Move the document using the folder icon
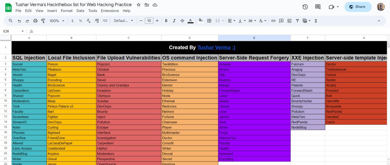Screen dimensions: 390x165 click(147, 5)
